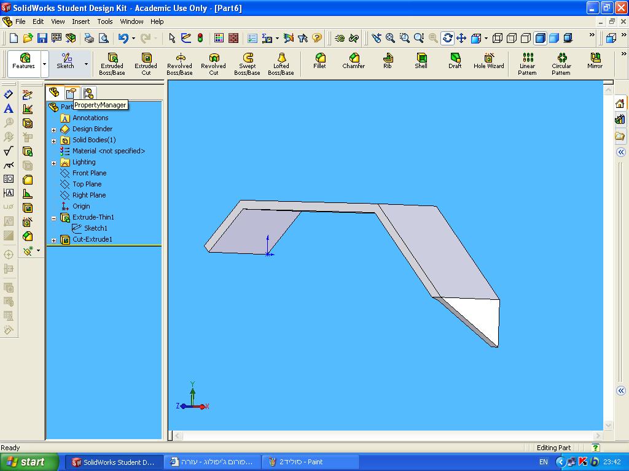Open the Hole Wizard
This screenshot has height=471, width=629.
click(x=488, y=61)
